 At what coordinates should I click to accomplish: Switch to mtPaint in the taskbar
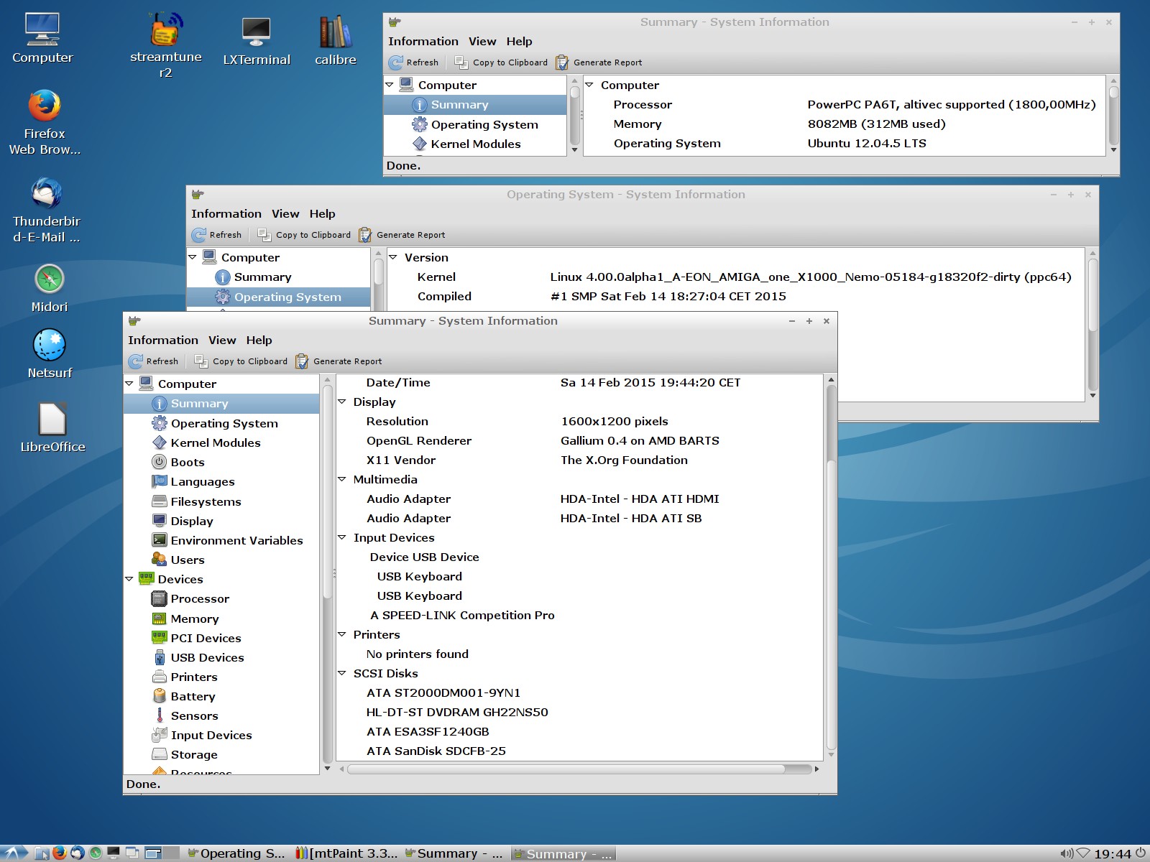tap(346, 853)
